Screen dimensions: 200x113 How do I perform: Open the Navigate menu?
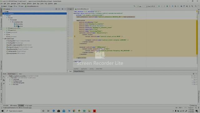(x=13, y=3)
